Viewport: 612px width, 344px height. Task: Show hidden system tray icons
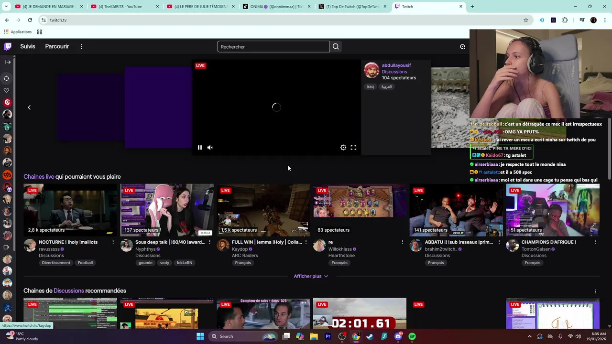(529, 336)
